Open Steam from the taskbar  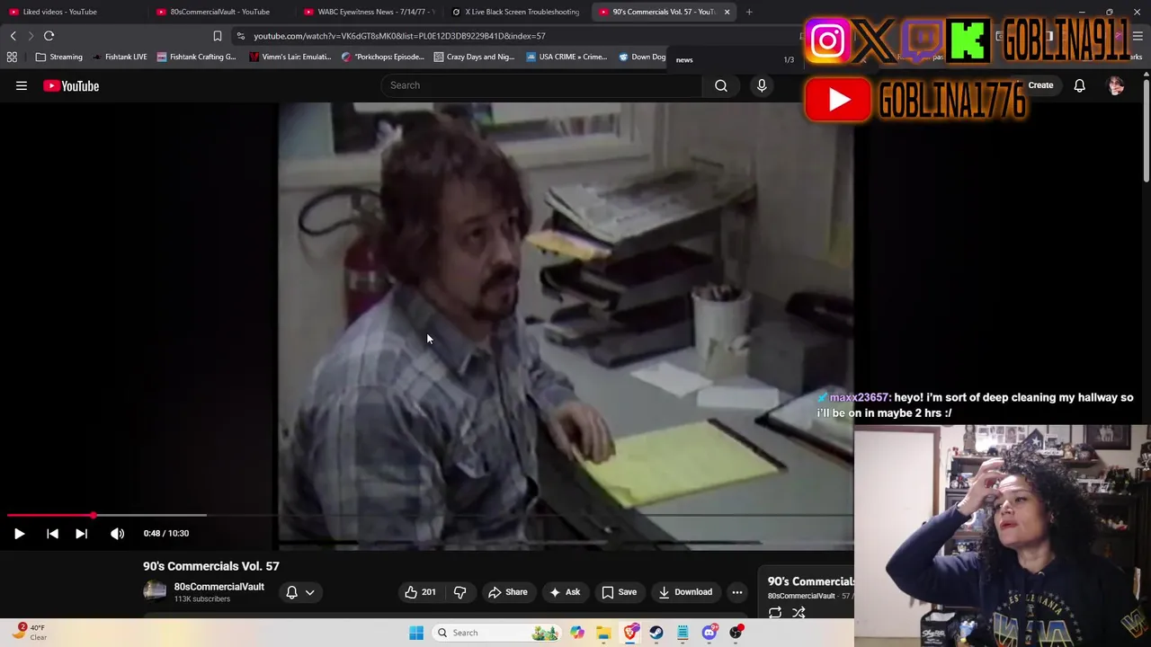(656, 633)
